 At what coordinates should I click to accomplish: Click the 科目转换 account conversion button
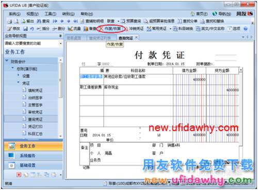[183, 28]
